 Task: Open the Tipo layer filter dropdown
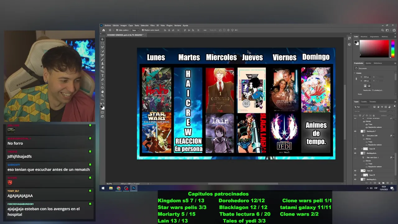(362, 107)
